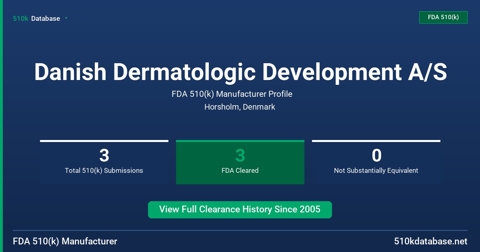Open View Full Clearance History Since 2005
Image resolution: width=480 pixels, height=252 pixels.
[240, 210]
